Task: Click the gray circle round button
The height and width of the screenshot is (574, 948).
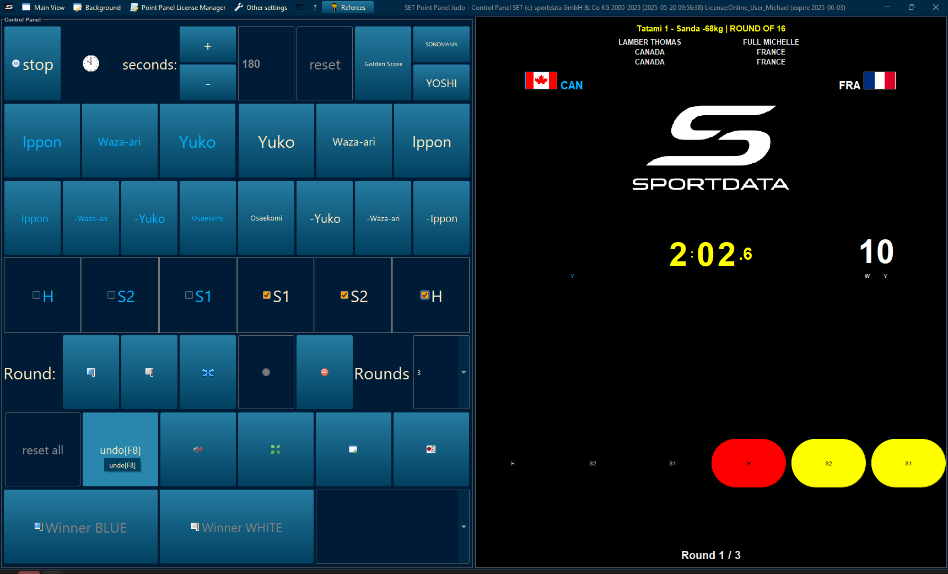Action: [266, 372]
